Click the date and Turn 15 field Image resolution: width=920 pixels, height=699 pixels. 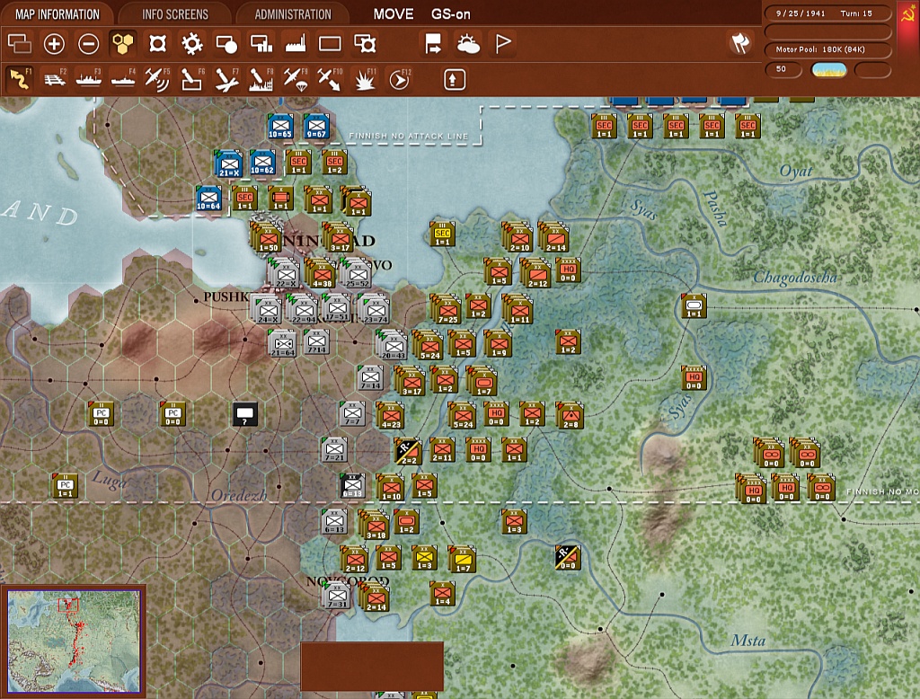[827, 13]
